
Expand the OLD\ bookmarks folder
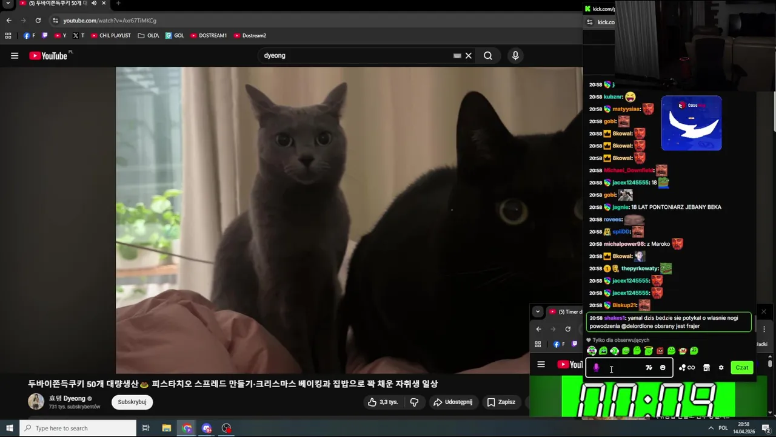[149, 36]
